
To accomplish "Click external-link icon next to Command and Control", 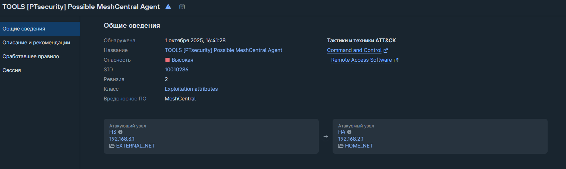I will point(386,51).
